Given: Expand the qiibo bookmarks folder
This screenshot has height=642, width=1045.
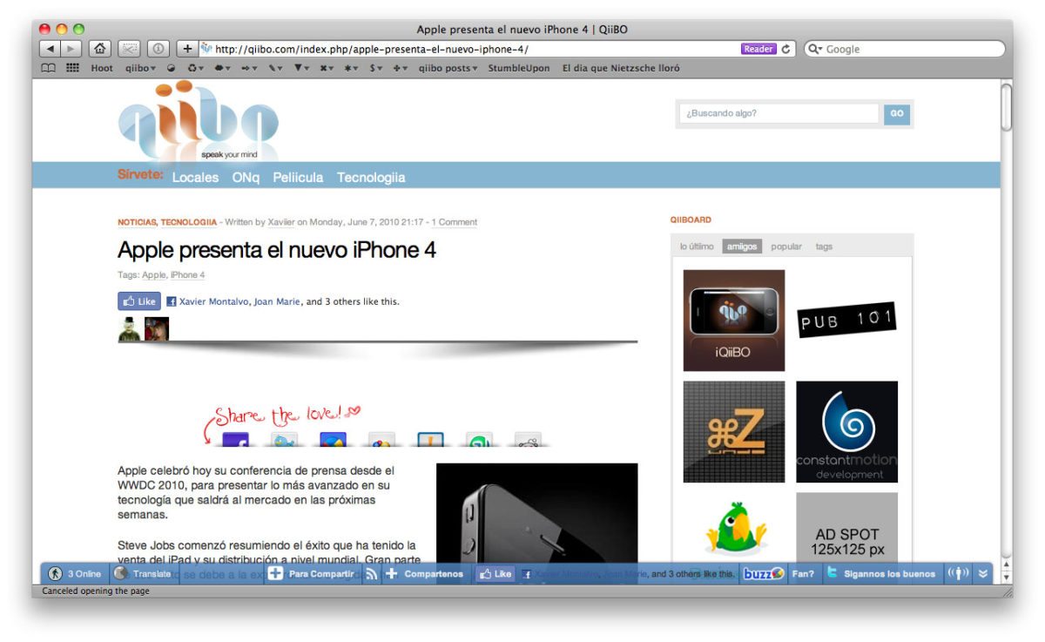Looking at the screenshot, I should 140,68.
